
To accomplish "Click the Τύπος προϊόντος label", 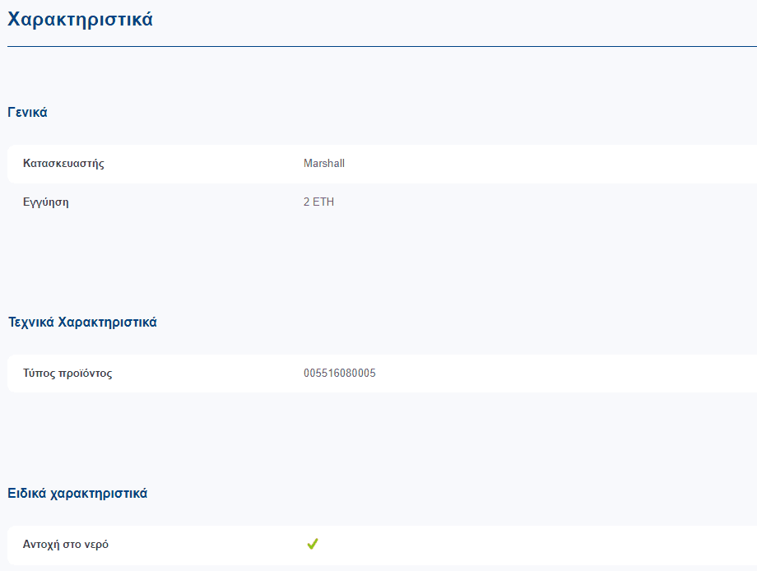I will [x=67, y=373].
